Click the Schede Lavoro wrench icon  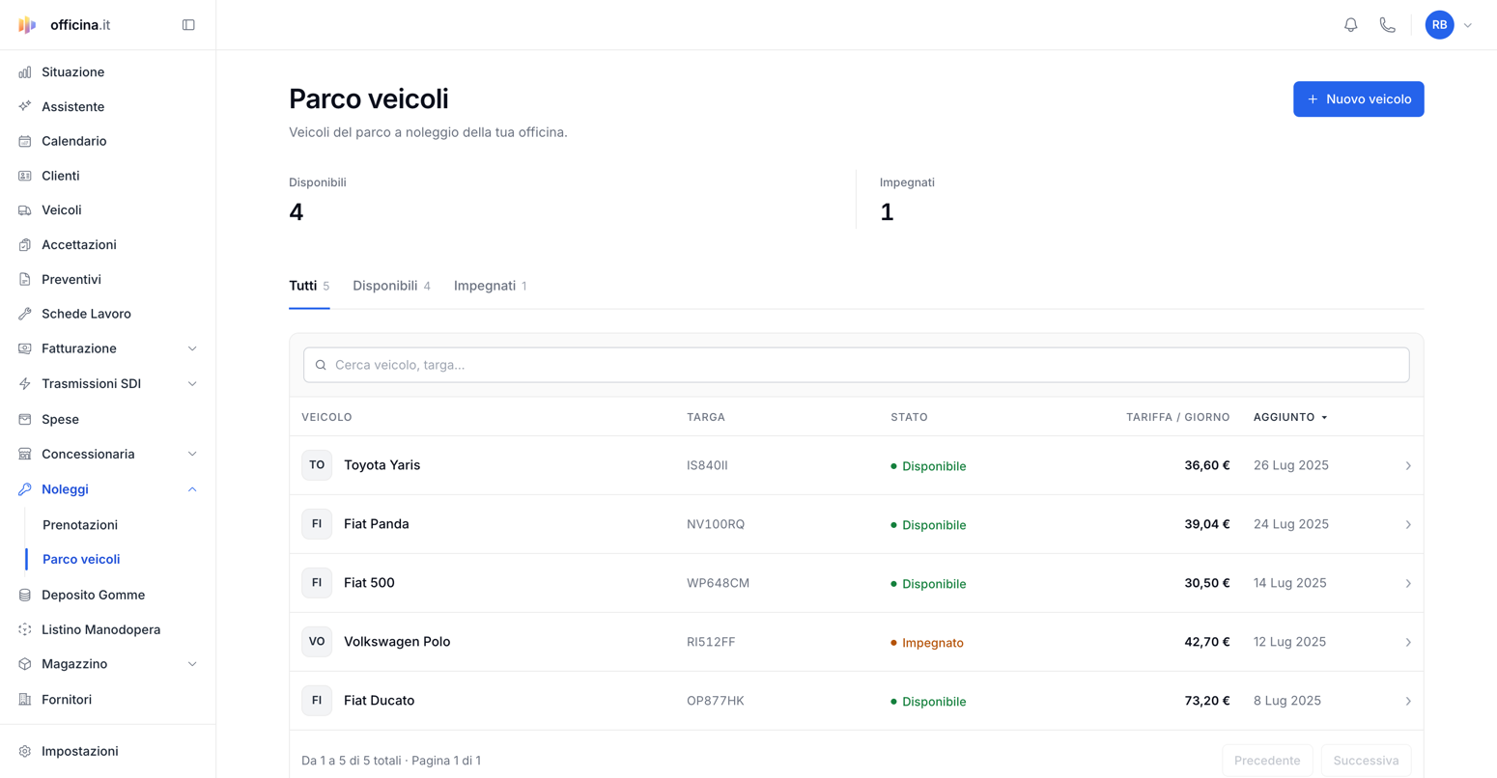[x=25, y=314]
